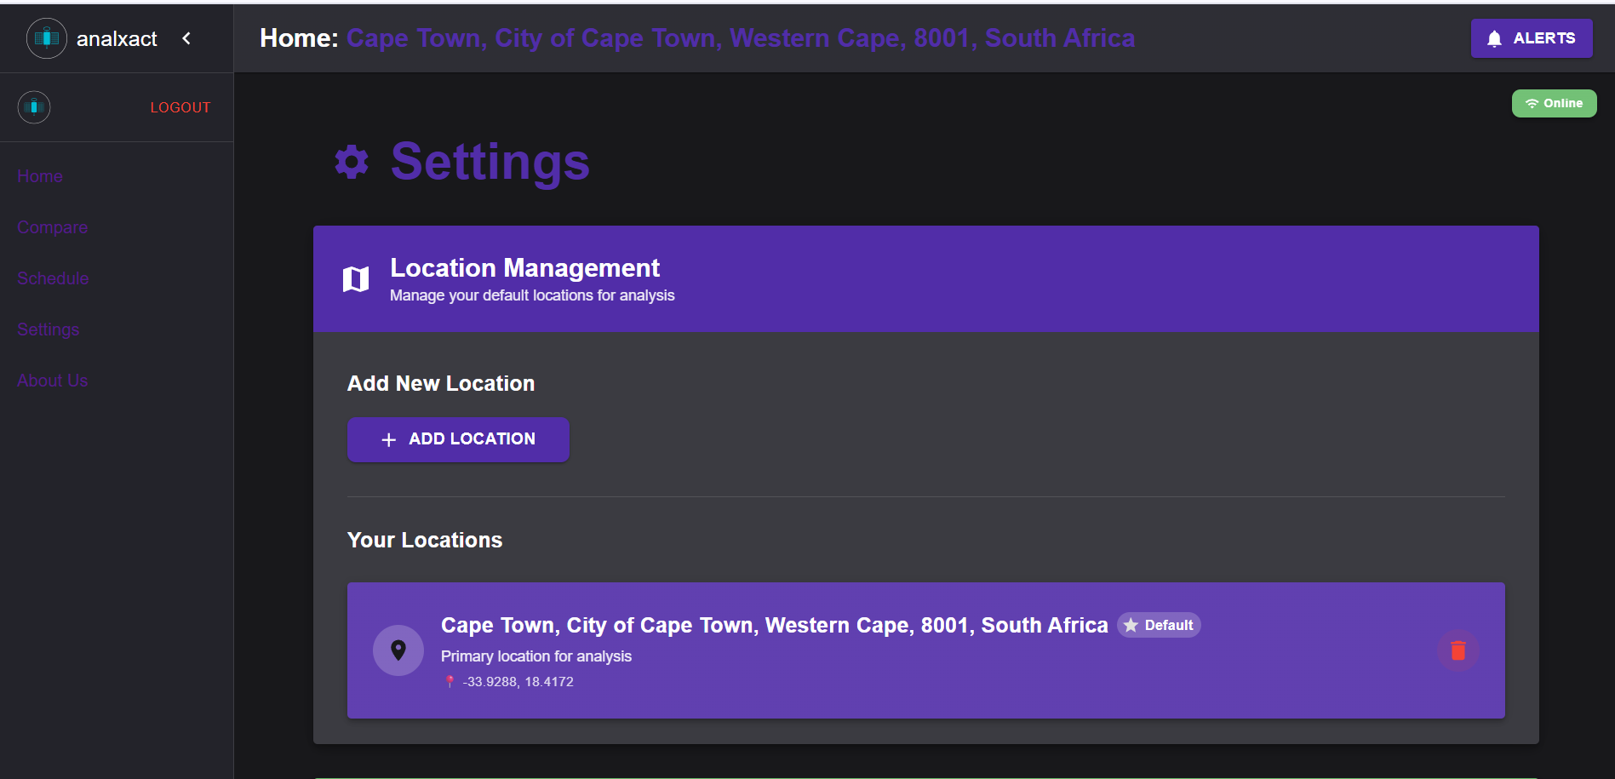Collapse the sidebar with the chevron arrow
Image resolution: width=1615 pixels, height=779 pixels.
click(x=186, y=38)
